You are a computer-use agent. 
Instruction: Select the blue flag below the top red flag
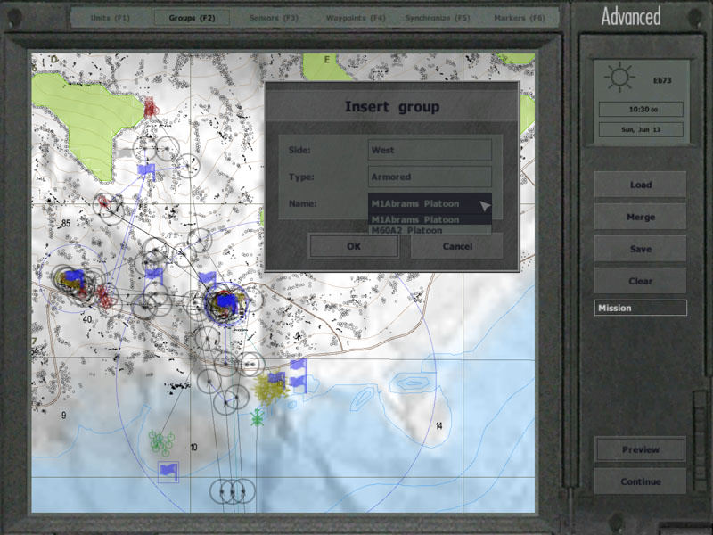146,171
